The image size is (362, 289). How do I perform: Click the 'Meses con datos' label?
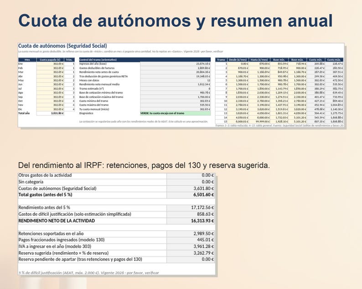click(89, 81)
